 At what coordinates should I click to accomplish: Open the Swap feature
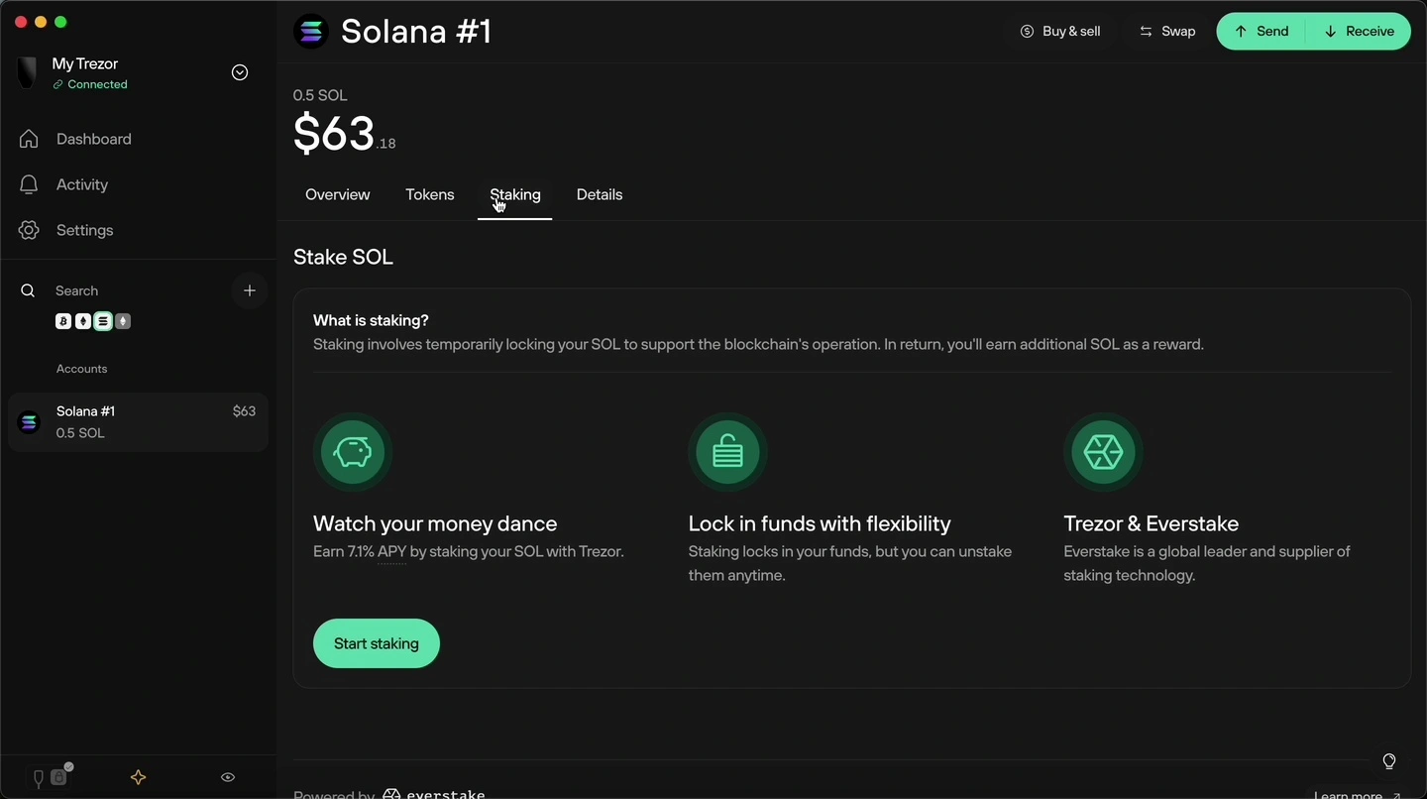pyautogui.click(x=1166, y=31)
